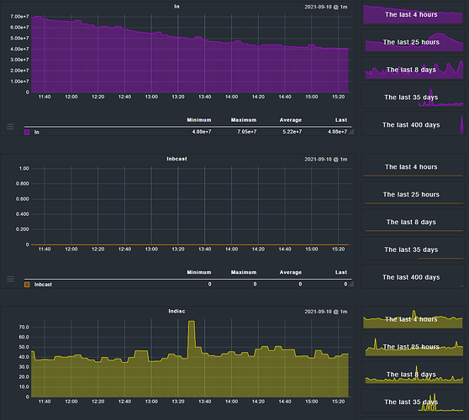
Task: Click the Maximum header in Inbcast legend
Action: tap(244, 272)
